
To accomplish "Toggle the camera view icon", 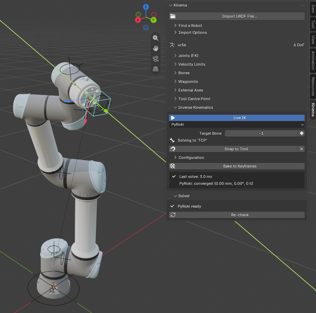I will coord(155,59).
